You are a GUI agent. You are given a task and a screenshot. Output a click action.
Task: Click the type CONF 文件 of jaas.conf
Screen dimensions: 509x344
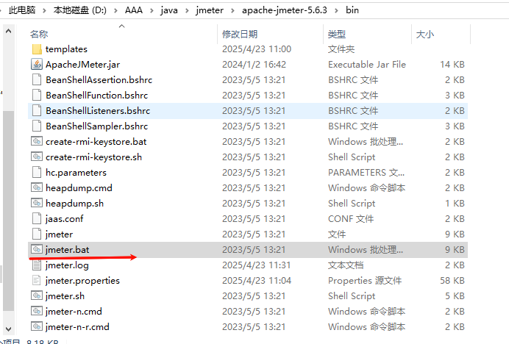coord(351,219)
